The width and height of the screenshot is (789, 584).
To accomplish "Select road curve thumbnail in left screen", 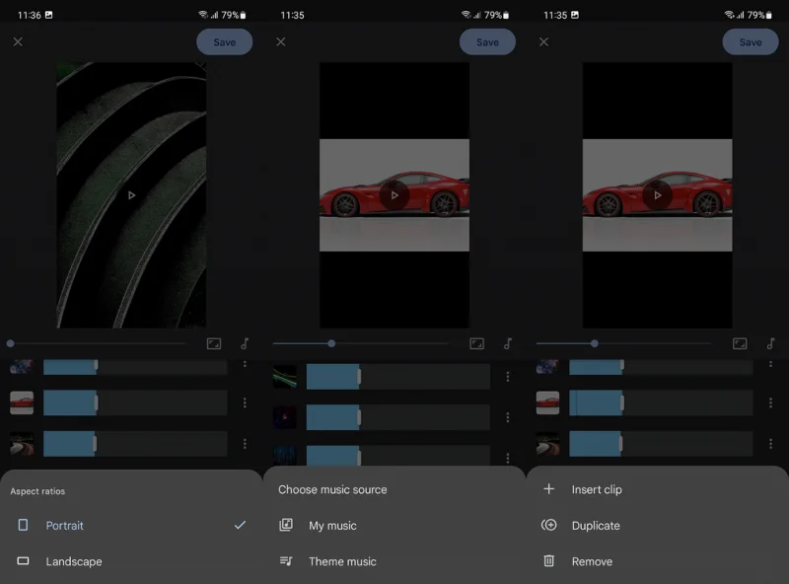I will pyautogui.click(x=22, y=444).
